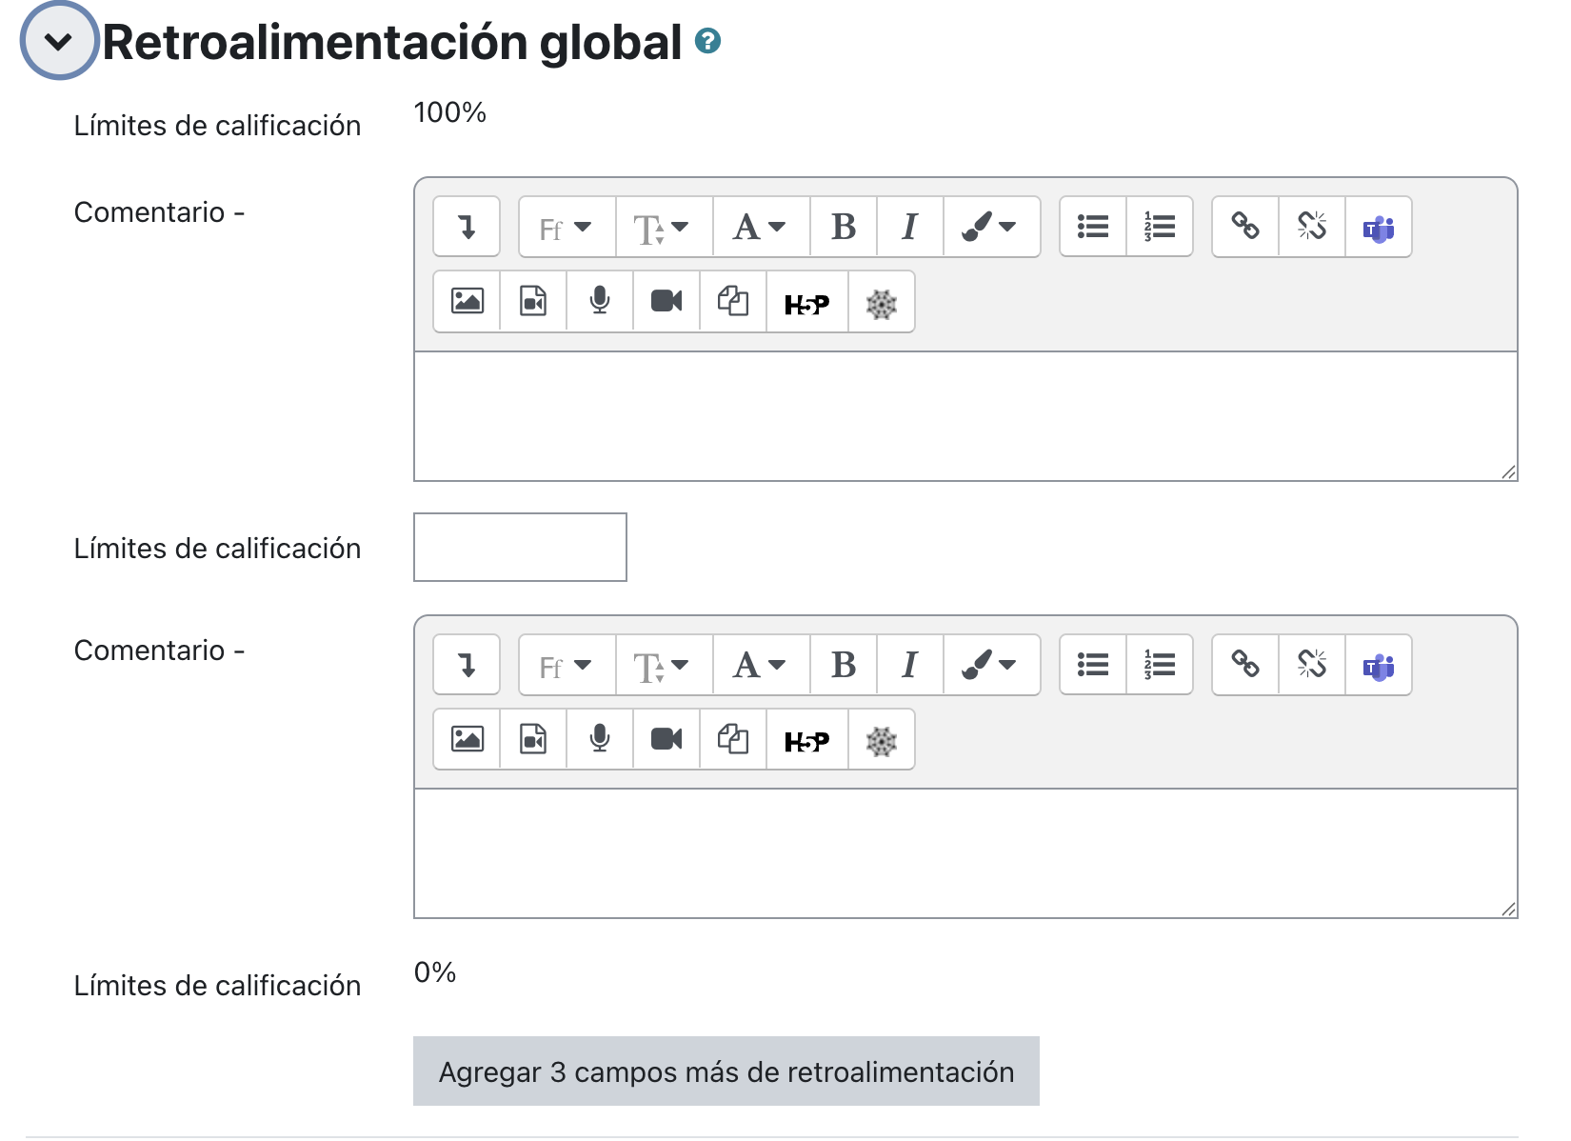This screenshot has height=1141, width=1571.
Task: Insert media file in first editor
Action: [x=533, y=301]
